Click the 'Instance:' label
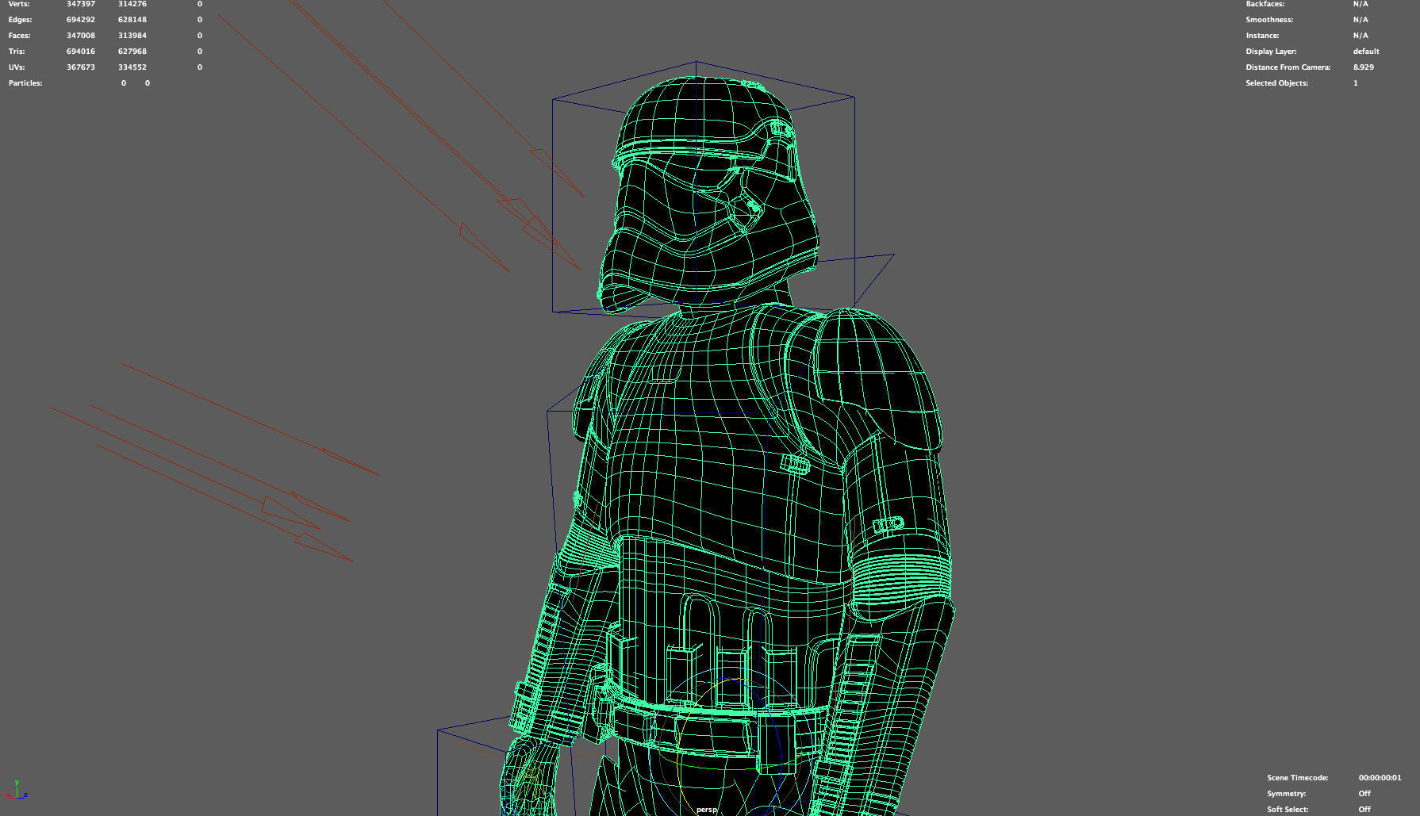 coord(1262,36)
